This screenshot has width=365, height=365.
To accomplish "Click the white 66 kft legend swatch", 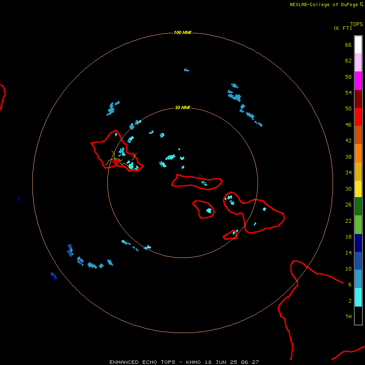I will click(x=358, y=45).
